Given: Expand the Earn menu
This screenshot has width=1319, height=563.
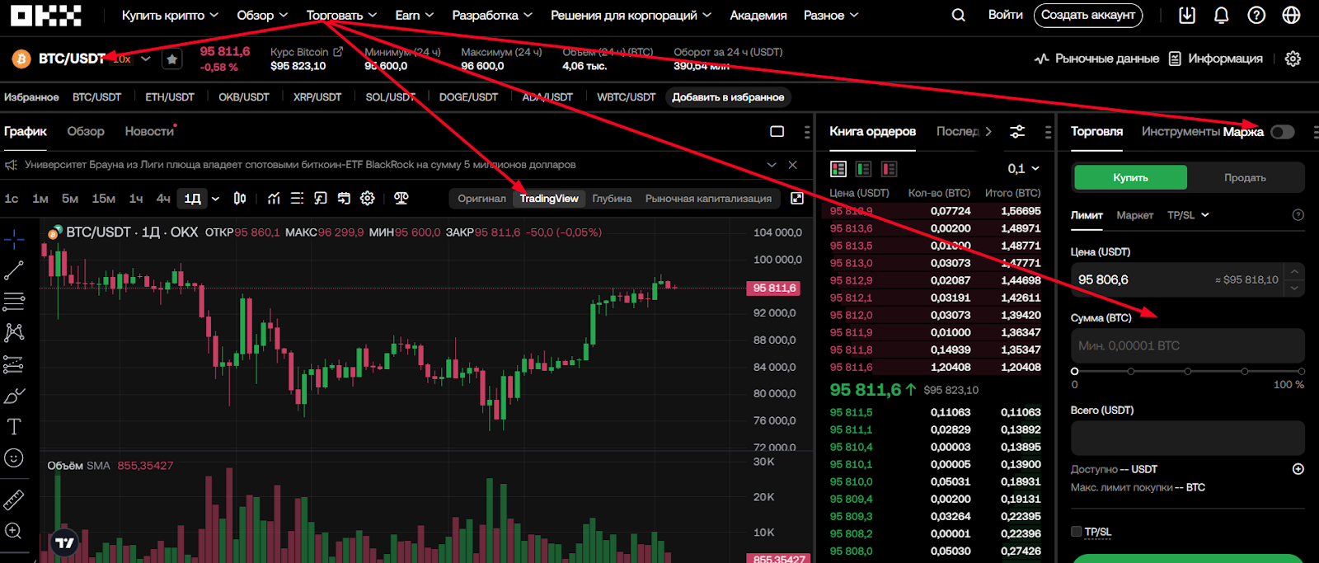Looking at the screenshot, I should click(x=414, y=15).
